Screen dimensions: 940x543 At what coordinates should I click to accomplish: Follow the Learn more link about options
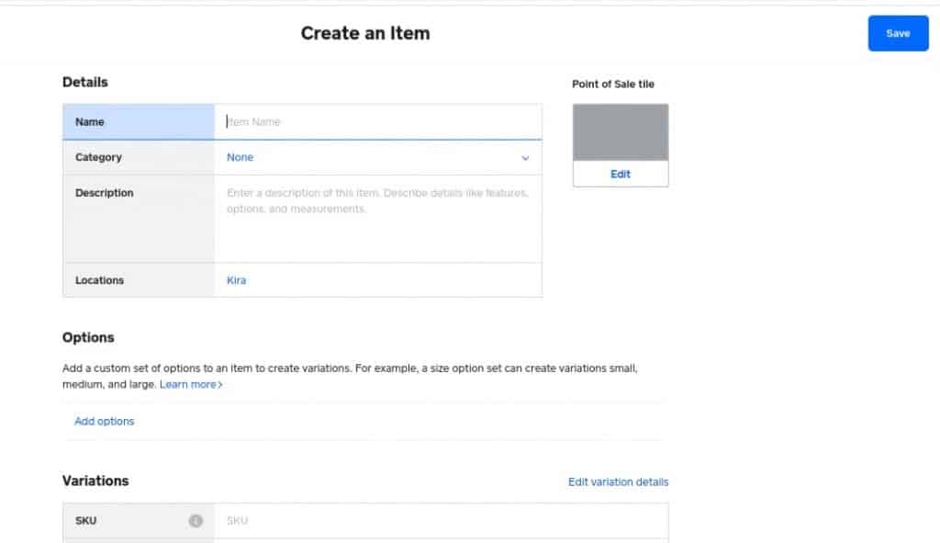pos(188,384)
